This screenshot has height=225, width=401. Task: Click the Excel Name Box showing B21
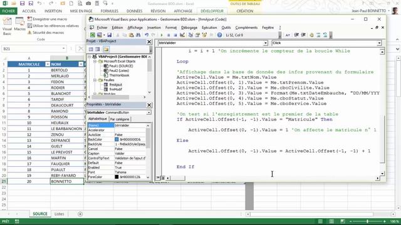point(34,49)
